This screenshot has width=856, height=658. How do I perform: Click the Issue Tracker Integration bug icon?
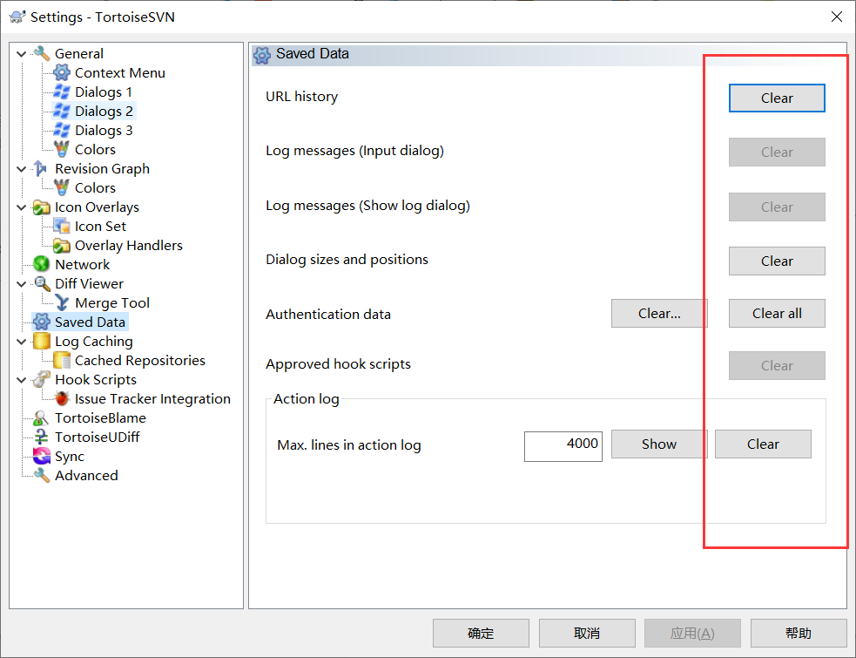(62, 398)
